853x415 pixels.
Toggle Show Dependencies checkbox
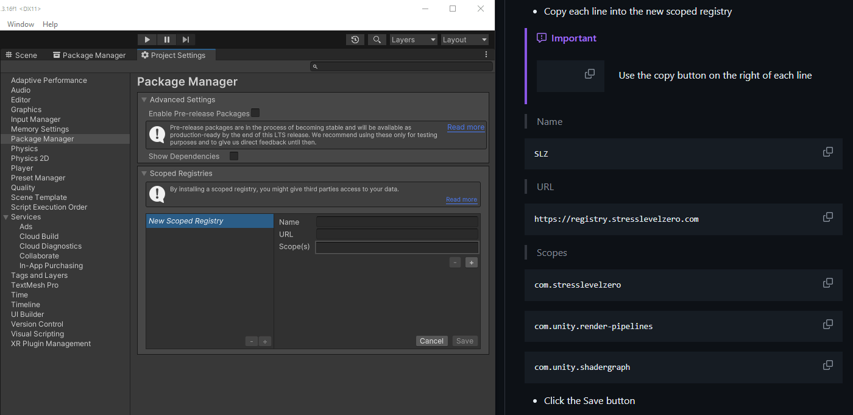point(234,156)
